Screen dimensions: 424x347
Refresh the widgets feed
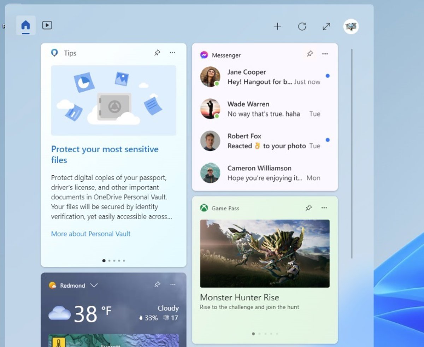(x=302, y=27)
